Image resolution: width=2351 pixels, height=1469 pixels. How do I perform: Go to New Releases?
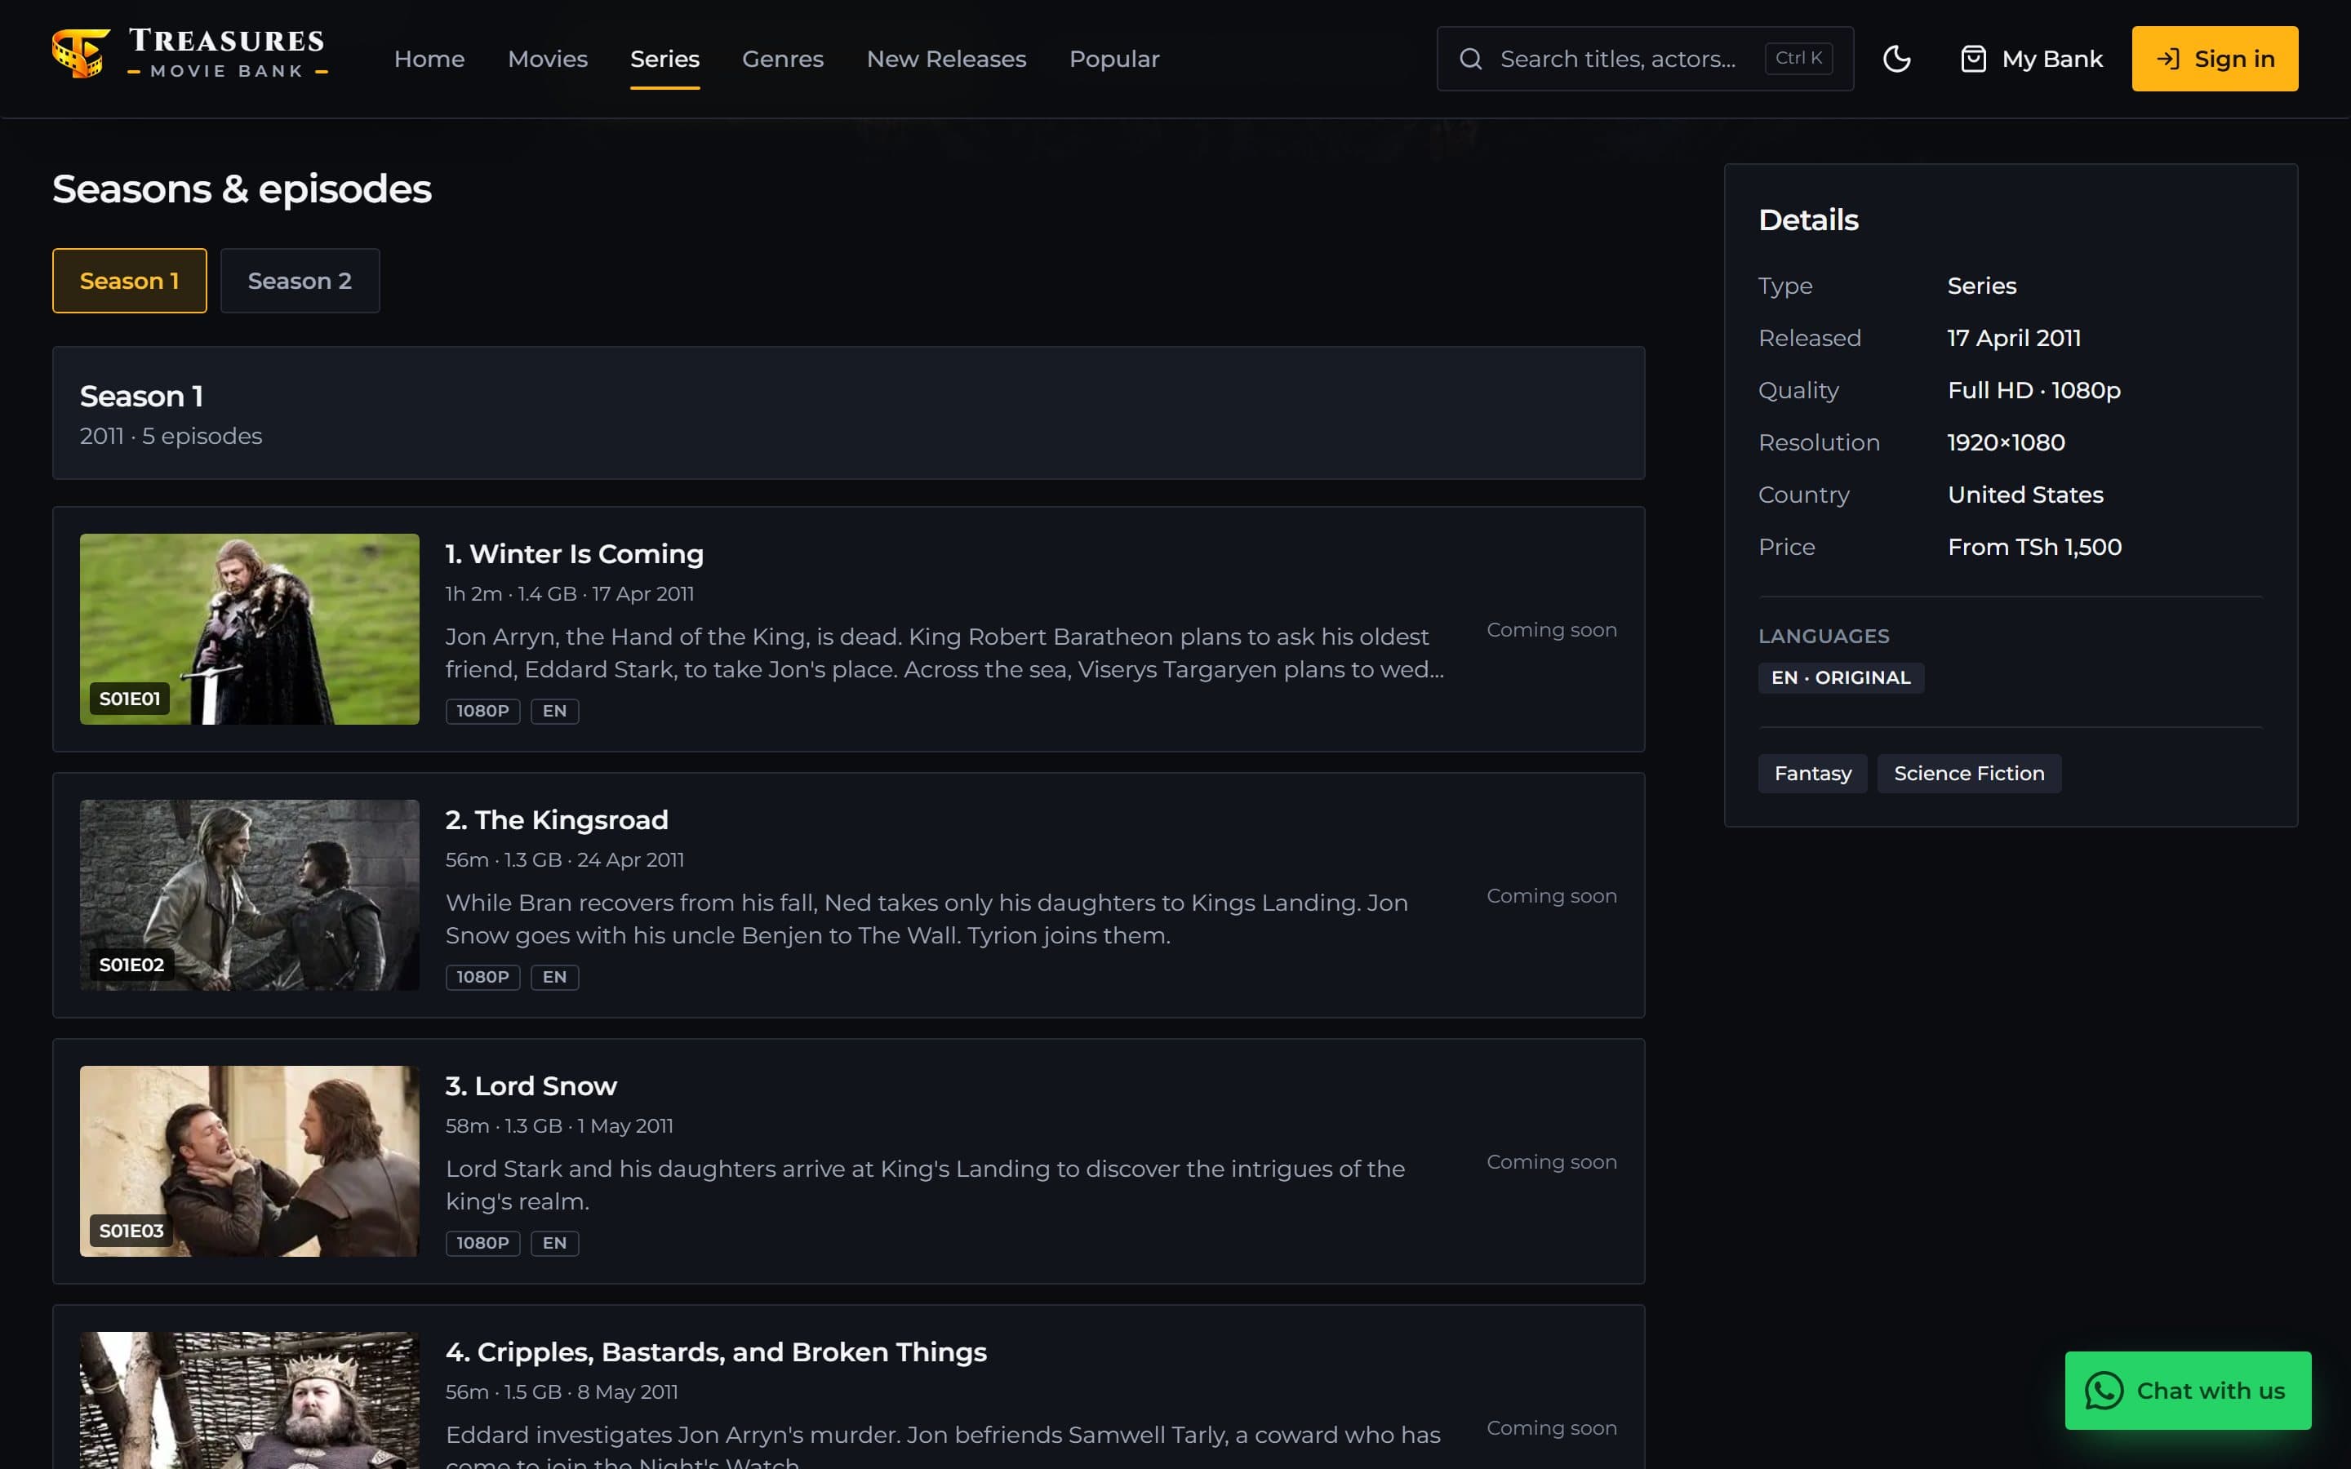946,60
